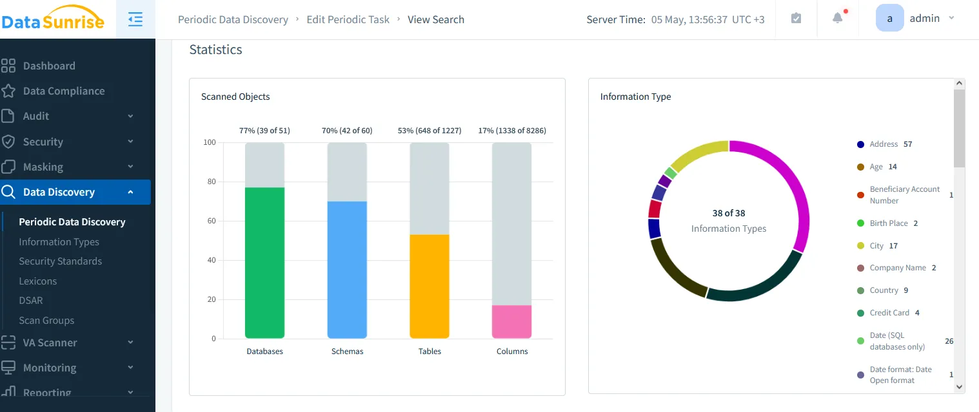Open the notifications bell icon
Image resolution: width=979 pixels, height=412 pixels.
click(x=837, y=19)
